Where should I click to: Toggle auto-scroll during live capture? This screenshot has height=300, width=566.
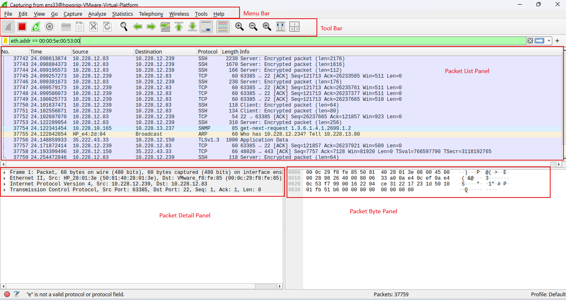coord(207,27)
